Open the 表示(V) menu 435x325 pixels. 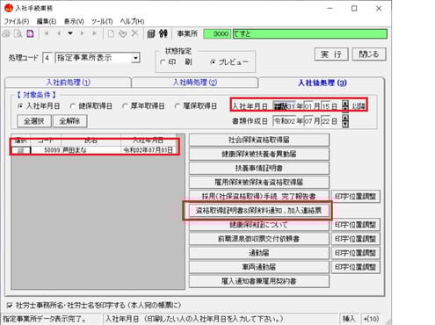pyautogui.click(x=74, y=21)
